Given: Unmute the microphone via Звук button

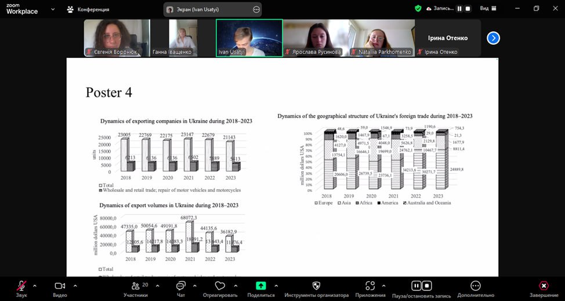Looking at the screenshot, I should coord(21,289).
